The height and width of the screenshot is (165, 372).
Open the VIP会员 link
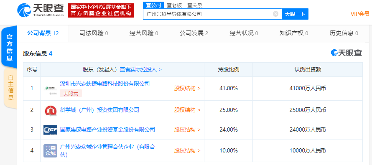[x=360, y=14]
